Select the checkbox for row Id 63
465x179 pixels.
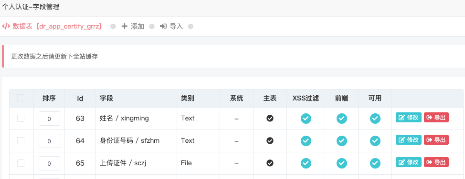pos(21,119)
